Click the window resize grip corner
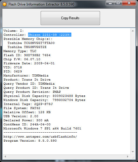The width and height of the screenshot is (138, 162). [133, 157]
